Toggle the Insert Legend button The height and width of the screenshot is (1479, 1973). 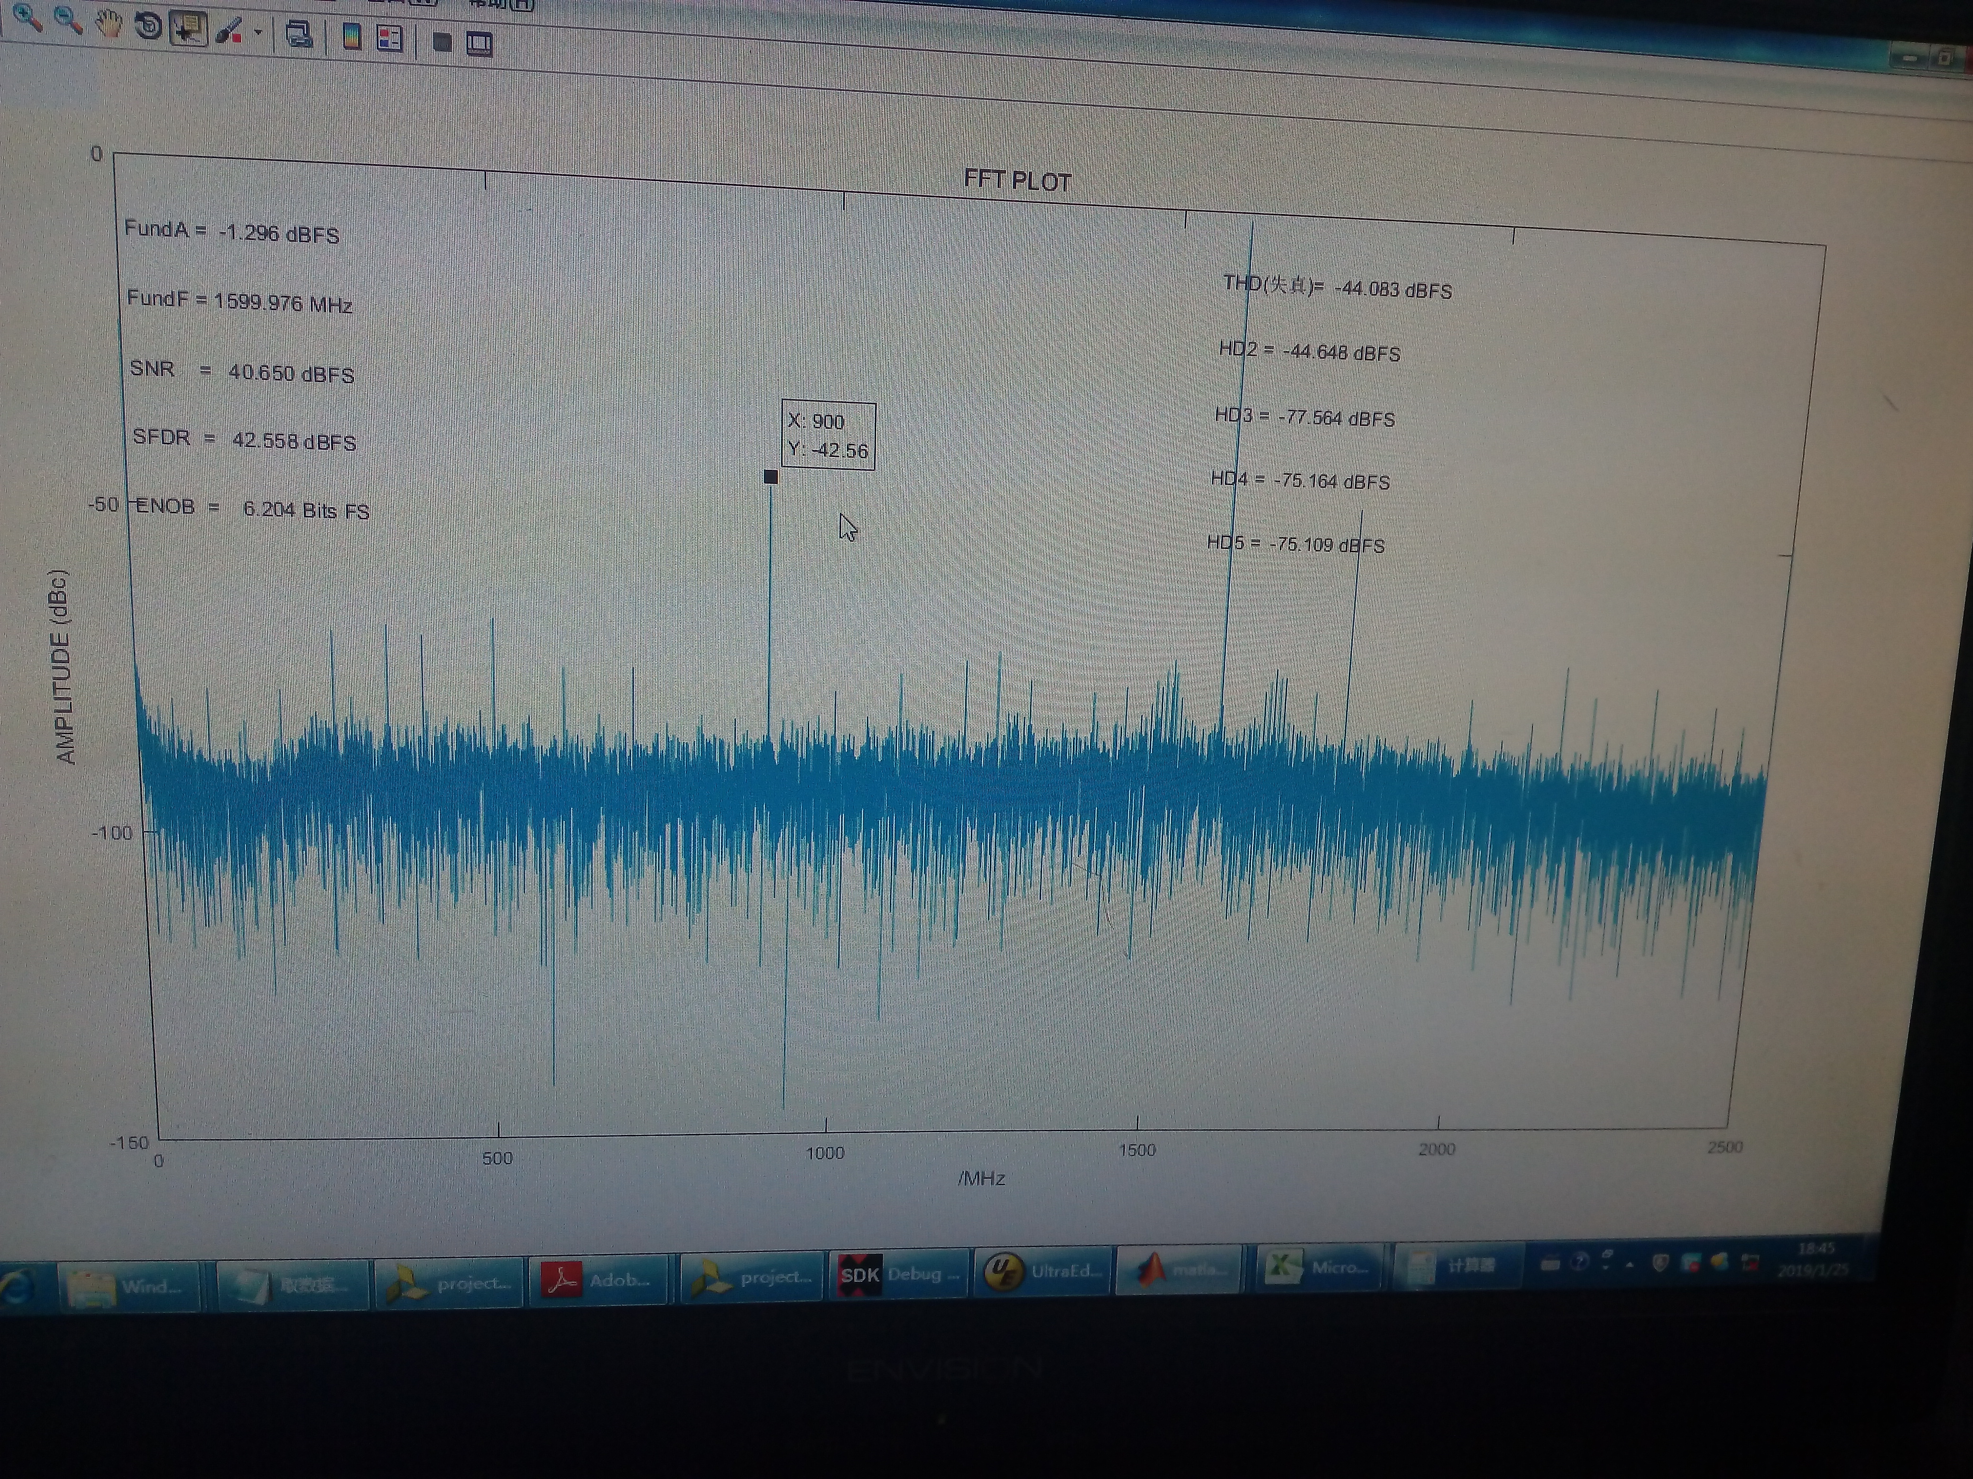tap(390, 38)
